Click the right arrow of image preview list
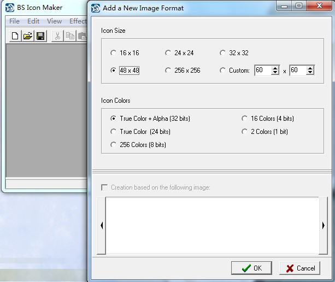Image resolution: width=335 pixels, height=282 pixels. [x=323, y=226]
